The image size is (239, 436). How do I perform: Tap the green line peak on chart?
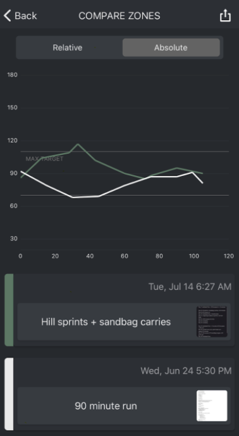coord(78,144)
